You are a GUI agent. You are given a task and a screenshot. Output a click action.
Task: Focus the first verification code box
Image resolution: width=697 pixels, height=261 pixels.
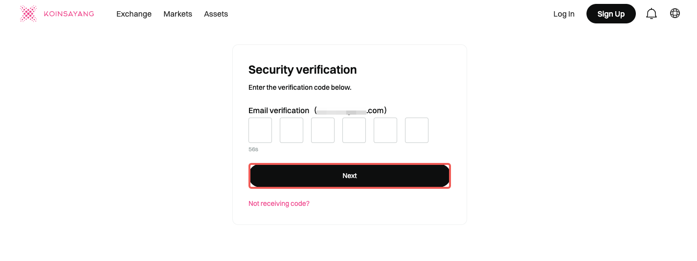[x=260, y=130]
